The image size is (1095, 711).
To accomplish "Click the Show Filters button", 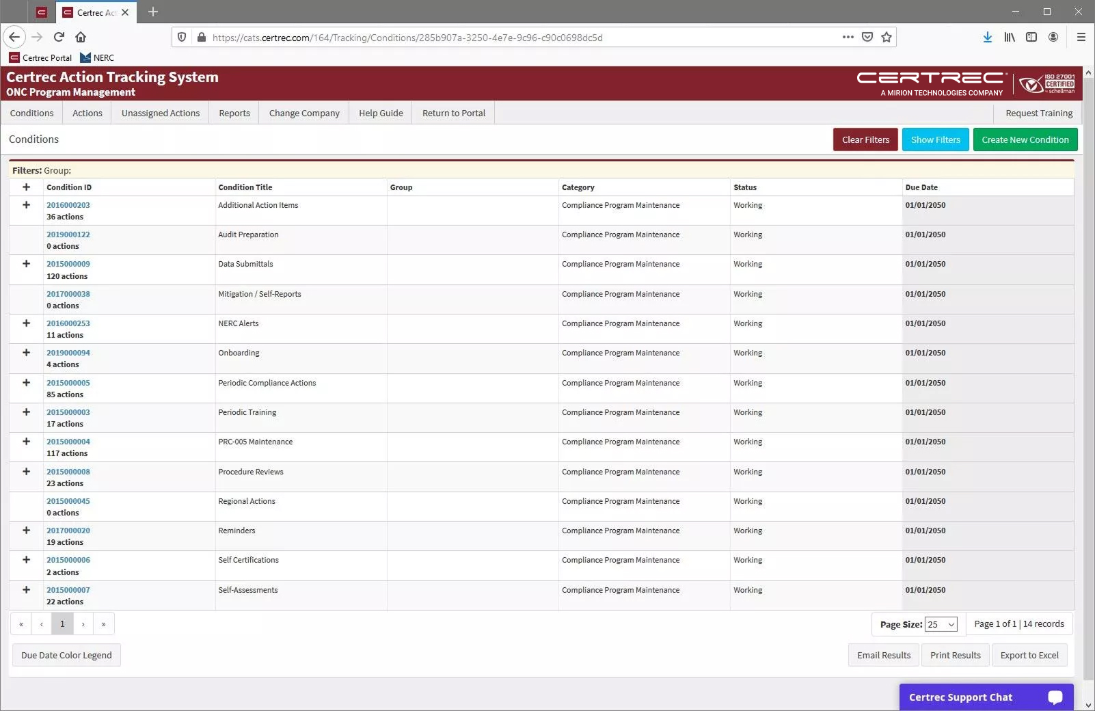I will [935, 139].
